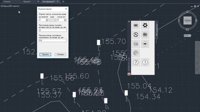Select the elevation text '155.04'
Image resolution: width=200 pixels, height=112 pixels.
(139, 86)
